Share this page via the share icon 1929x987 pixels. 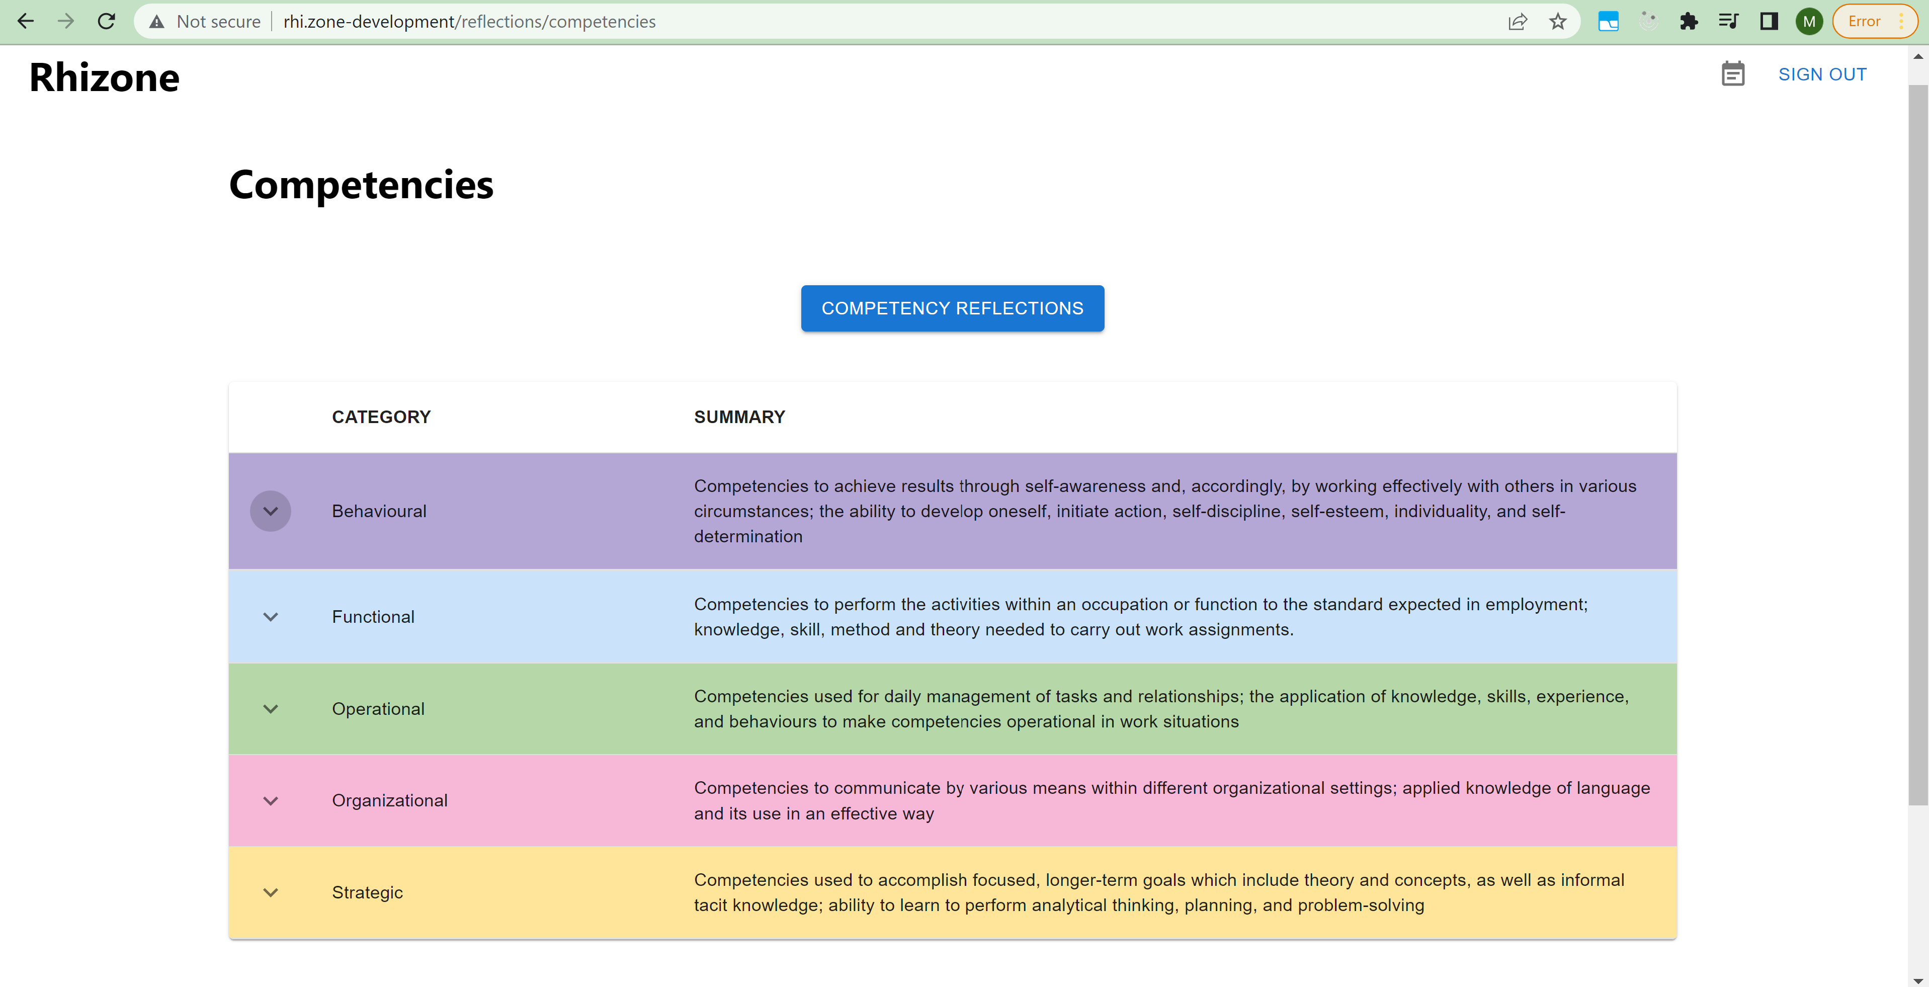(x=1517, y=22)
